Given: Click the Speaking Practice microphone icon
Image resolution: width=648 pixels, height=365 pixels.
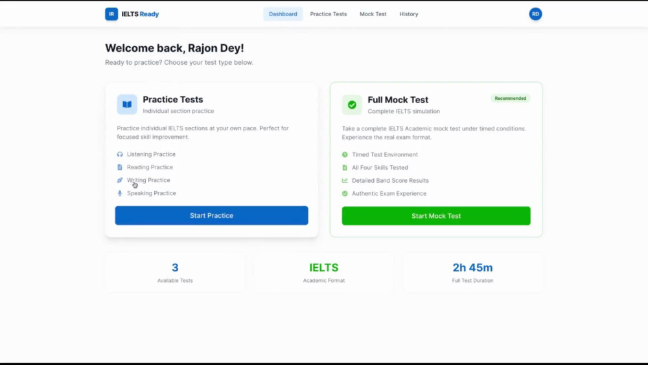Looking at the screenshot, I should (120, 193).
